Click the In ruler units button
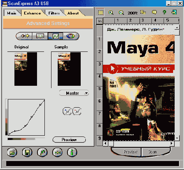184x170 pixels. (100, 21)
